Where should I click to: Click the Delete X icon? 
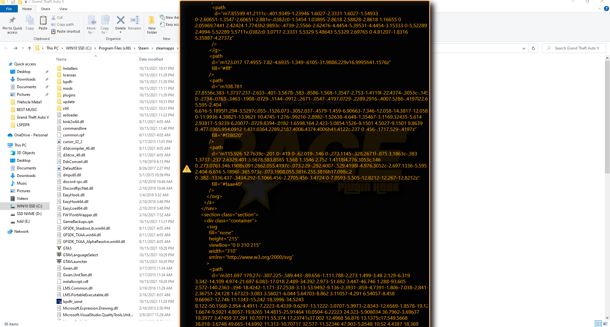[x=120, y=20]
